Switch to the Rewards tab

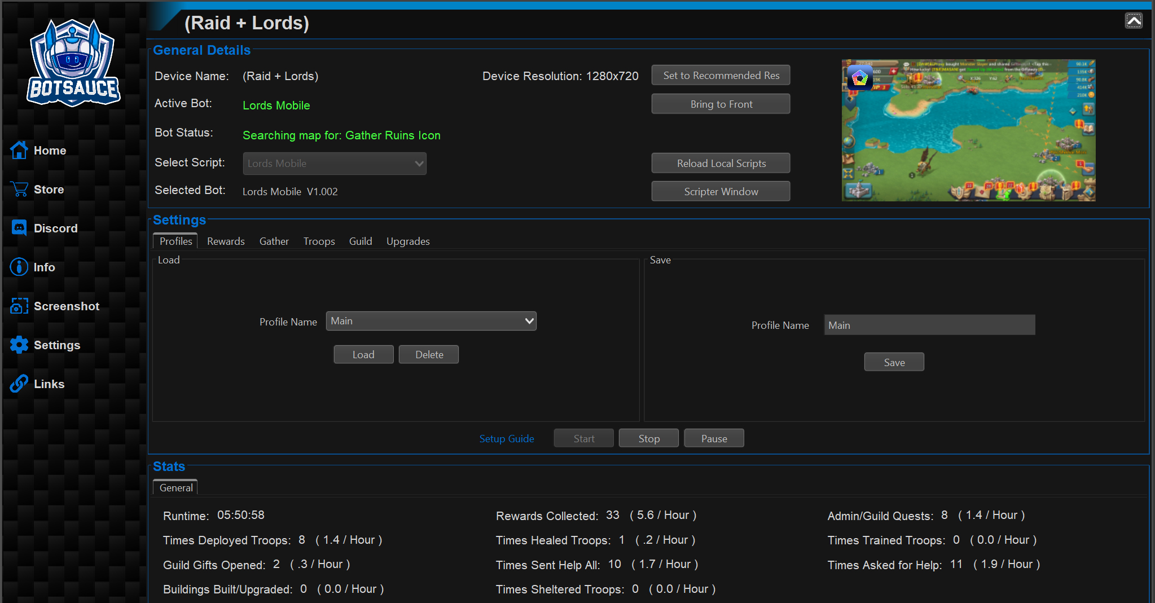click(226, 241)
